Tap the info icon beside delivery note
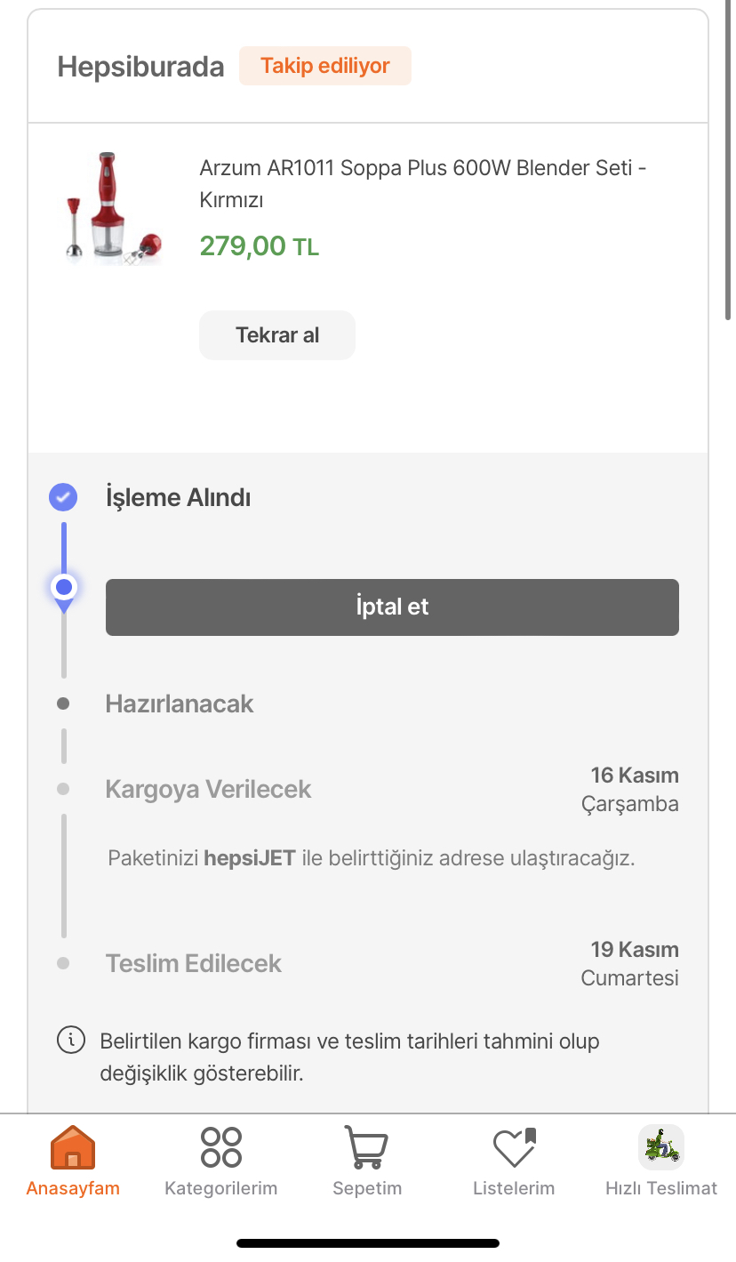 point(71,1040)
